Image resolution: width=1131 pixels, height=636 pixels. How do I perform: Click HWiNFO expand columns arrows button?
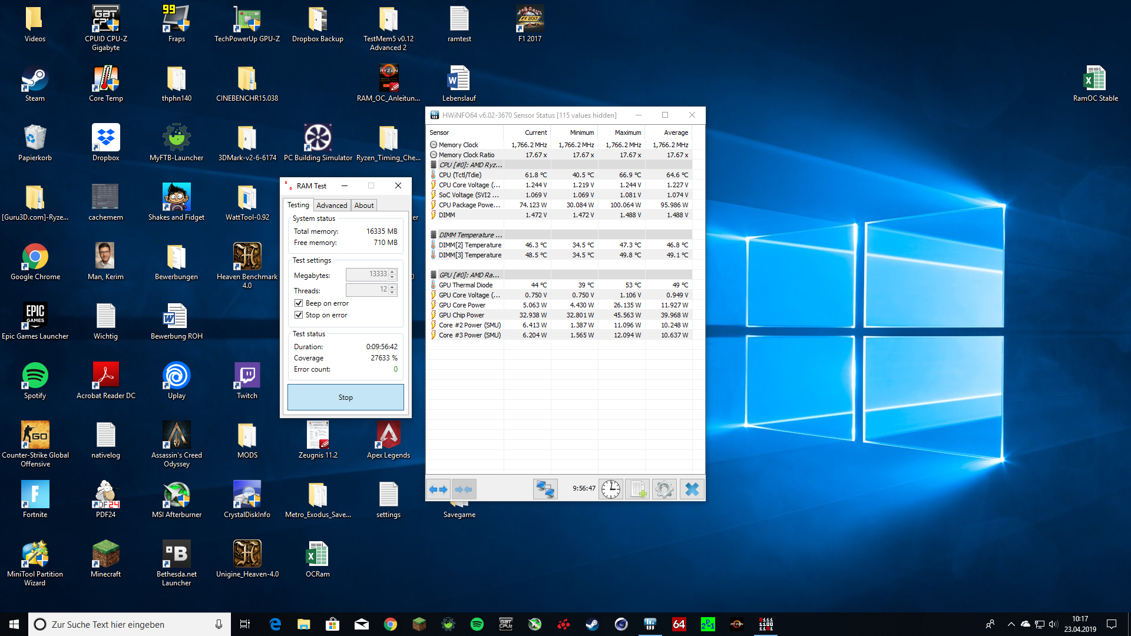pyautogui.click(x=438, y=489)
